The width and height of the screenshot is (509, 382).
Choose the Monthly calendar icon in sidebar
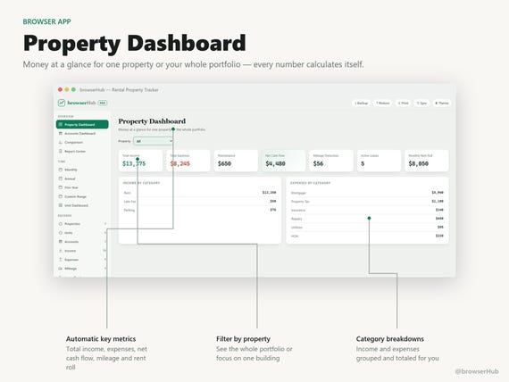point(61,170)
